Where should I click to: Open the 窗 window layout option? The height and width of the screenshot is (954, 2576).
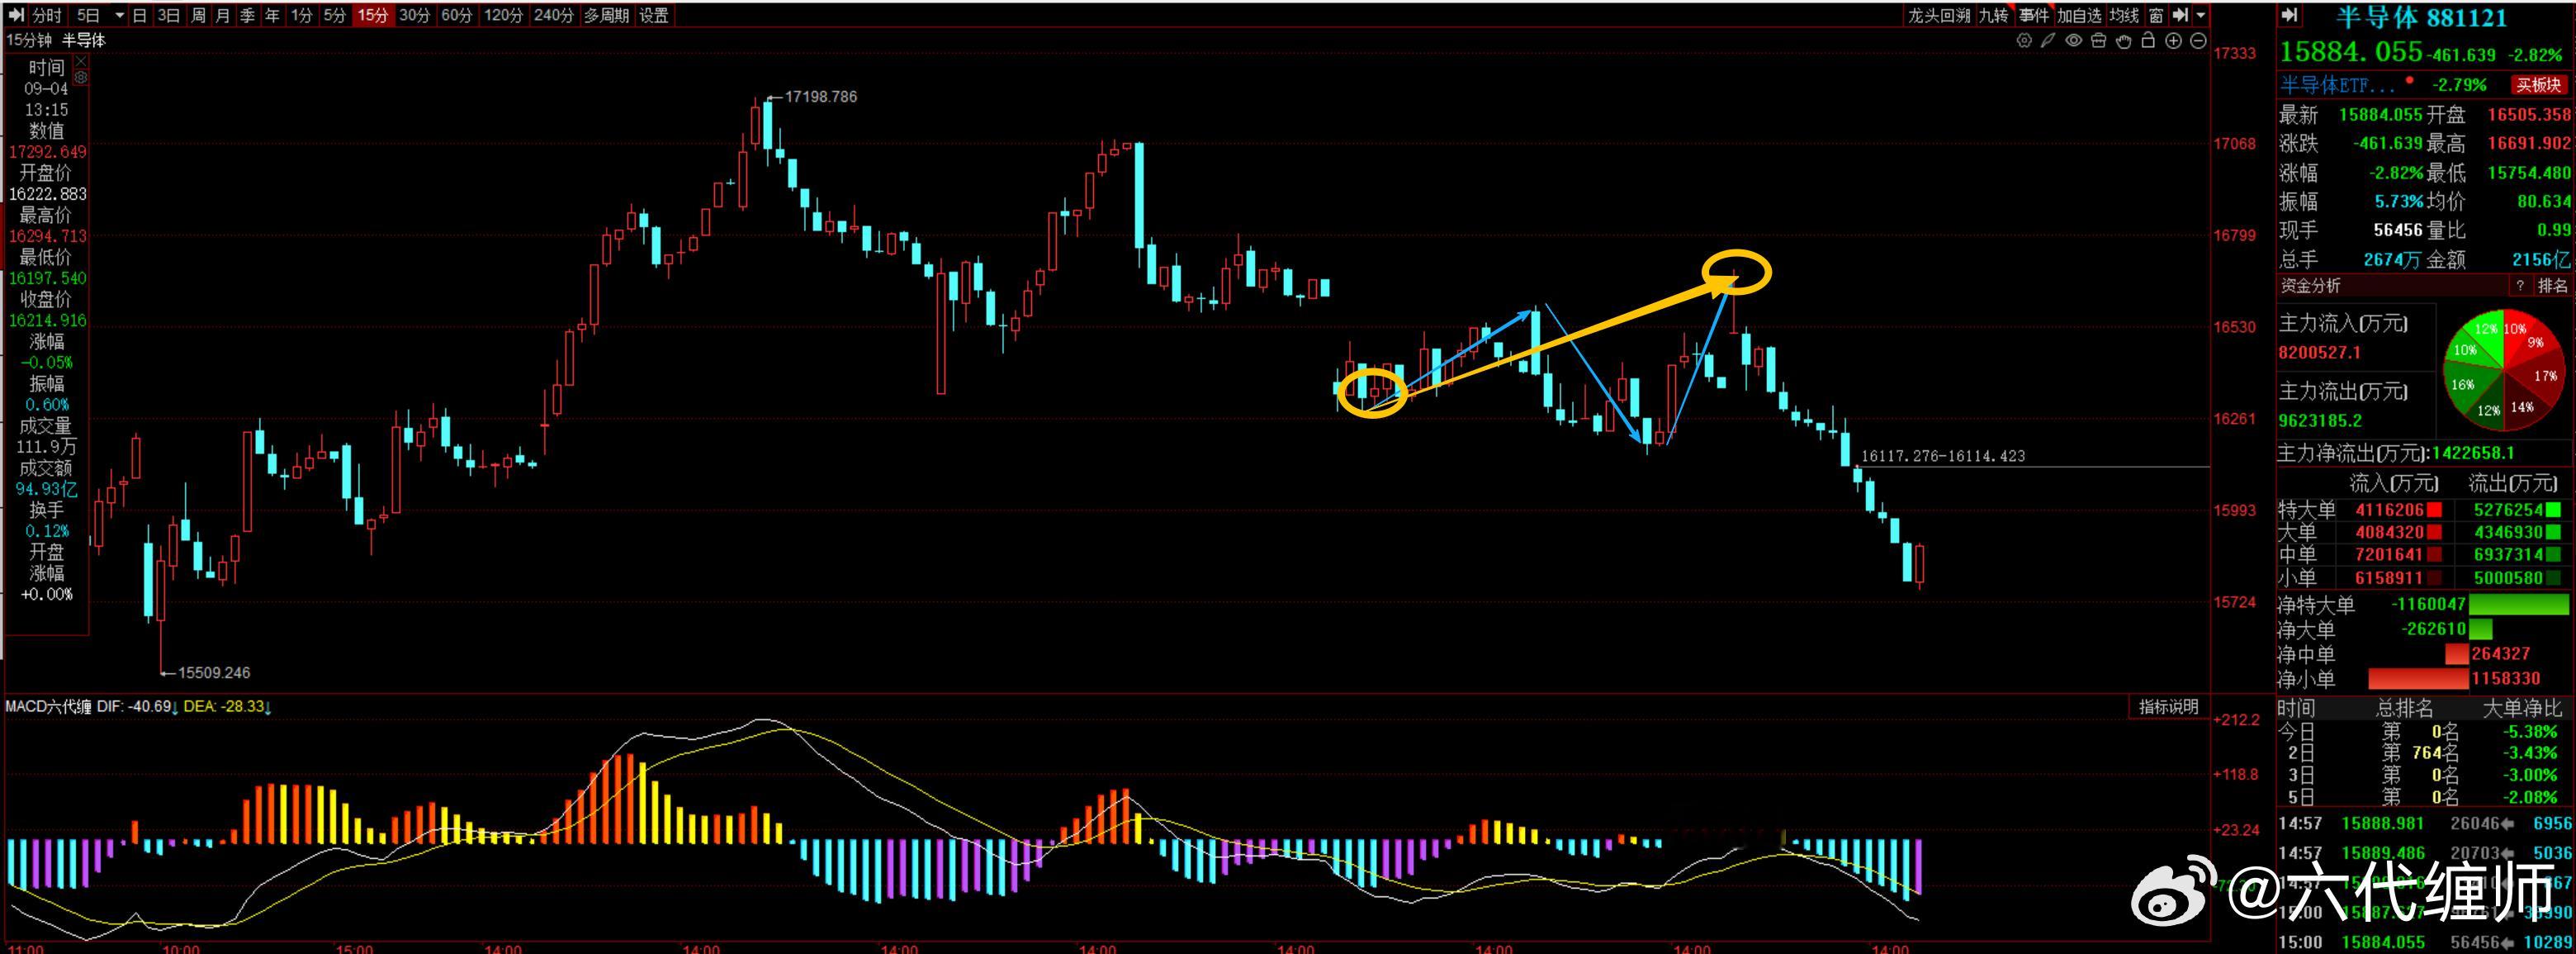pos(2156,15)
